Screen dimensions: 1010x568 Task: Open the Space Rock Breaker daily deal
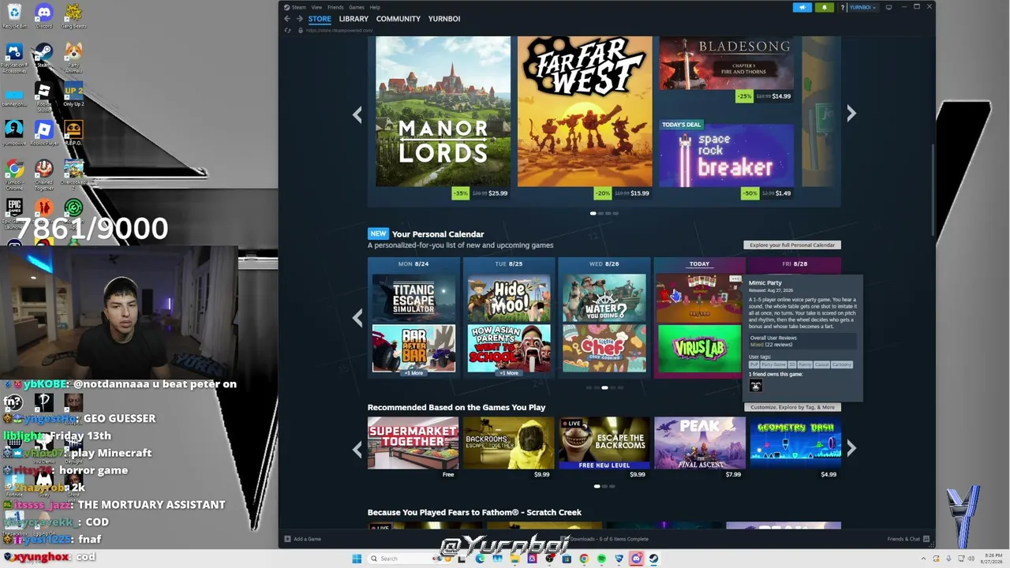(x=727, y=154)
